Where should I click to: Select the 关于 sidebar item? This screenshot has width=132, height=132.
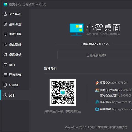(x=15, y=95)
